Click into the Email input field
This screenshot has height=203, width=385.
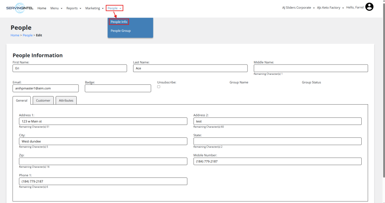point(45,88)
